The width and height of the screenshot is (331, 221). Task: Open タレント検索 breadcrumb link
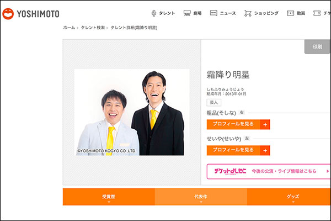(93, 27)
